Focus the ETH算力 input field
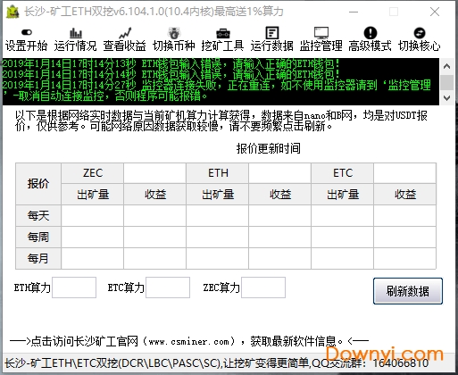This screenshot has height=375, width=458. 74,287
